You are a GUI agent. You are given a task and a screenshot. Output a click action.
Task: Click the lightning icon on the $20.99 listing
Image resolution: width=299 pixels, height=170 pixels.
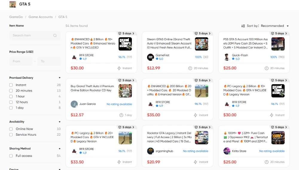tap(196, 162)
